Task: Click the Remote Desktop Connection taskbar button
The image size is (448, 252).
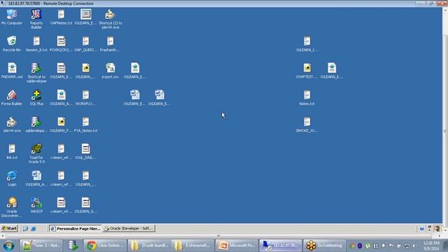Action: (x=281, y=246)
